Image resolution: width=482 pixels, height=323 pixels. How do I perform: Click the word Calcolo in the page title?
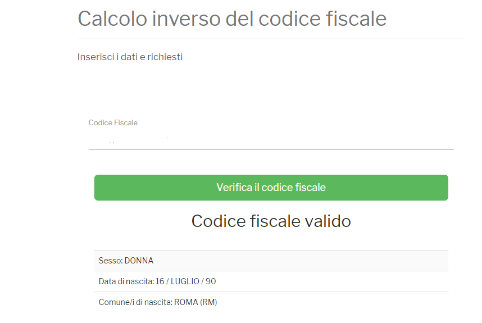tap(112, 19)
